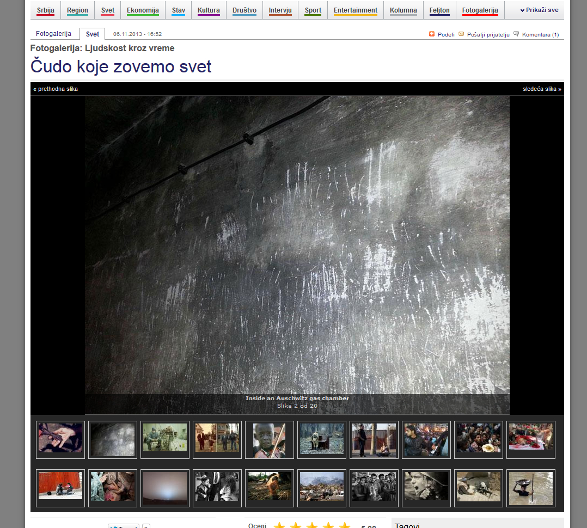Rate with the first star under Oceni
This screenshot has height=528, width=587.
pyautogui.click(x=279, y=525)
